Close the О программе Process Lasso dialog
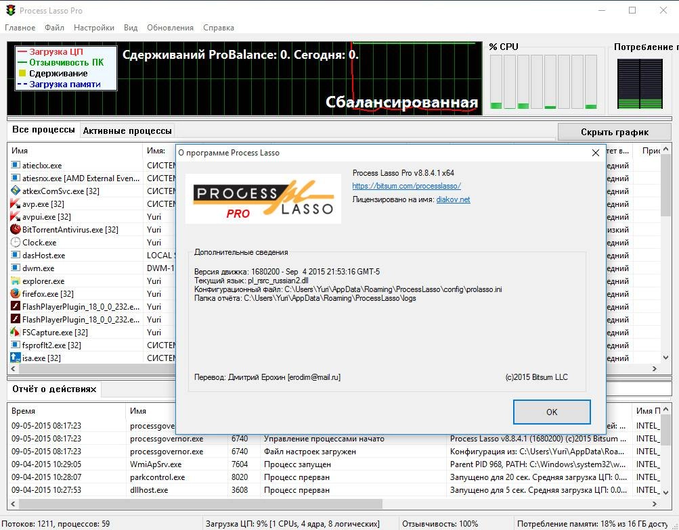 tap(596, 153)
